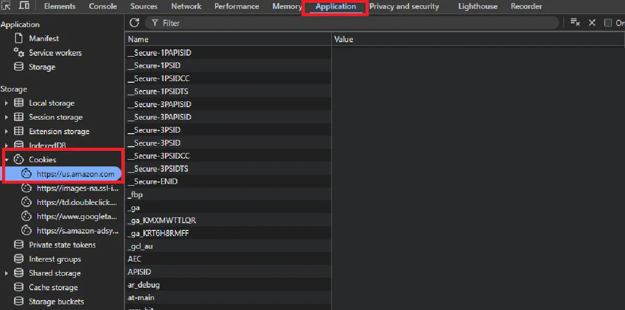Viewport: 625px width, 310px height.
Task: Expand the Local storage tree node
Action: (6, 104)
